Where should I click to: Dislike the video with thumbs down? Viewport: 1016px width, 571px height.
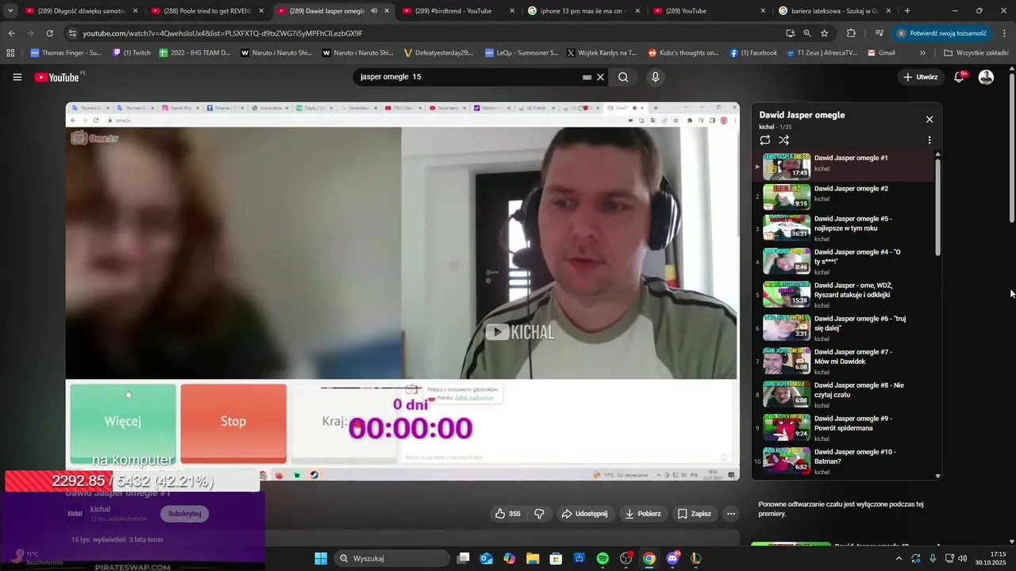[540, 513]
